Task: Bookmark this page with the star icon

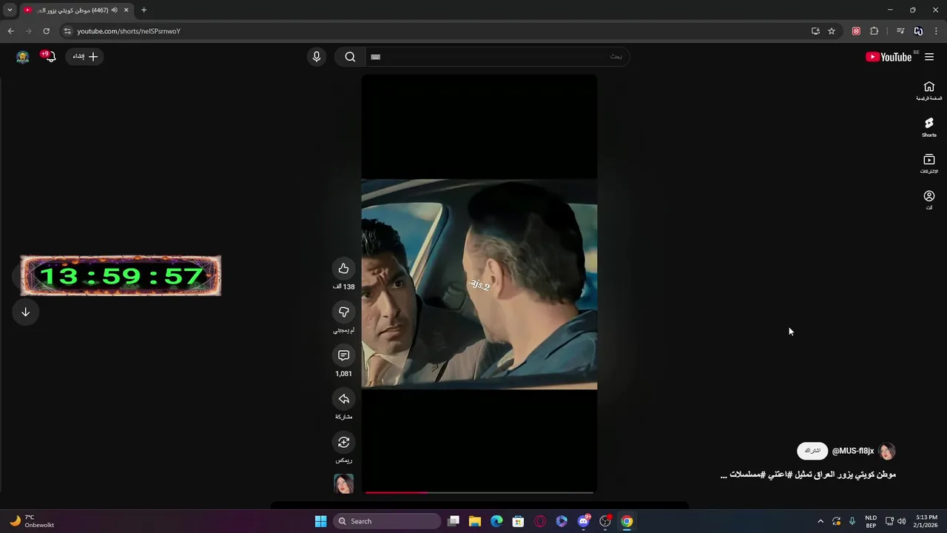Action: [x=832, y=31]
